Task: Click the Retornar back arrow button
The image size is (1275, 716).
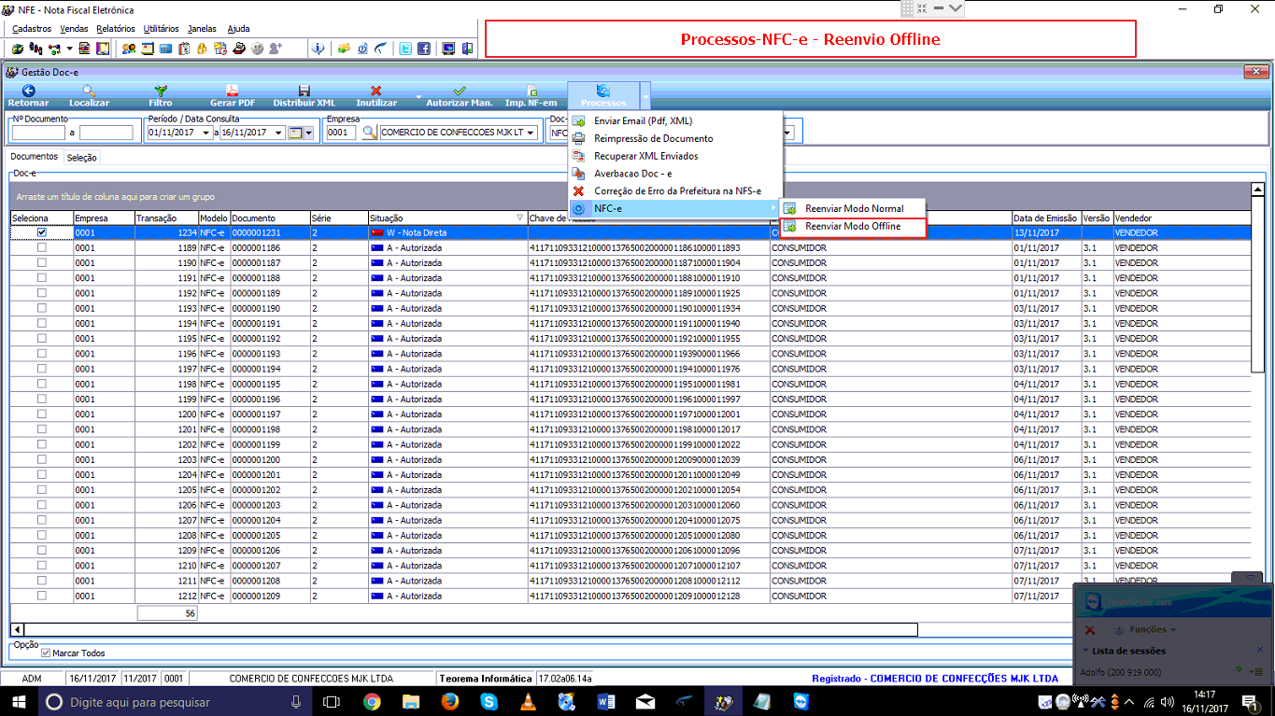Action: coord(28,95)
